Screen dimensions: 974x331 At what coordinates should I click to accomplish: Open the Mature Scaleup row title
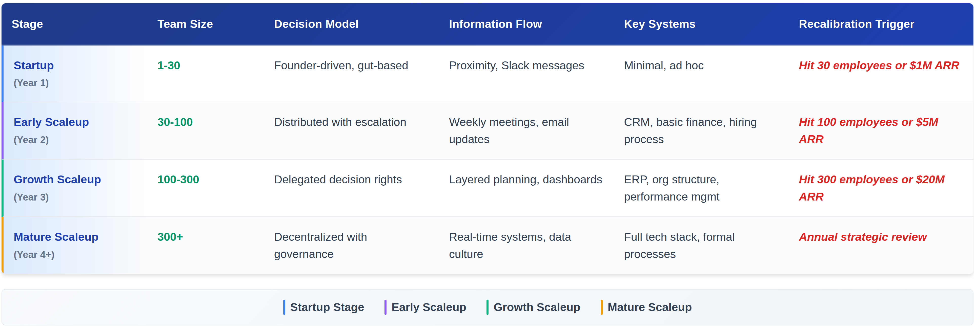coord(56,237)
